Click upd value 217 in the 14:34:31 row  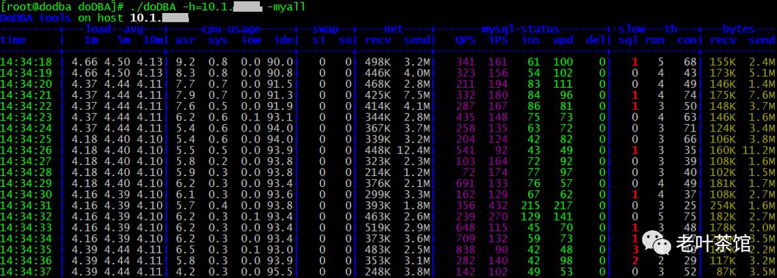[563, 205]
